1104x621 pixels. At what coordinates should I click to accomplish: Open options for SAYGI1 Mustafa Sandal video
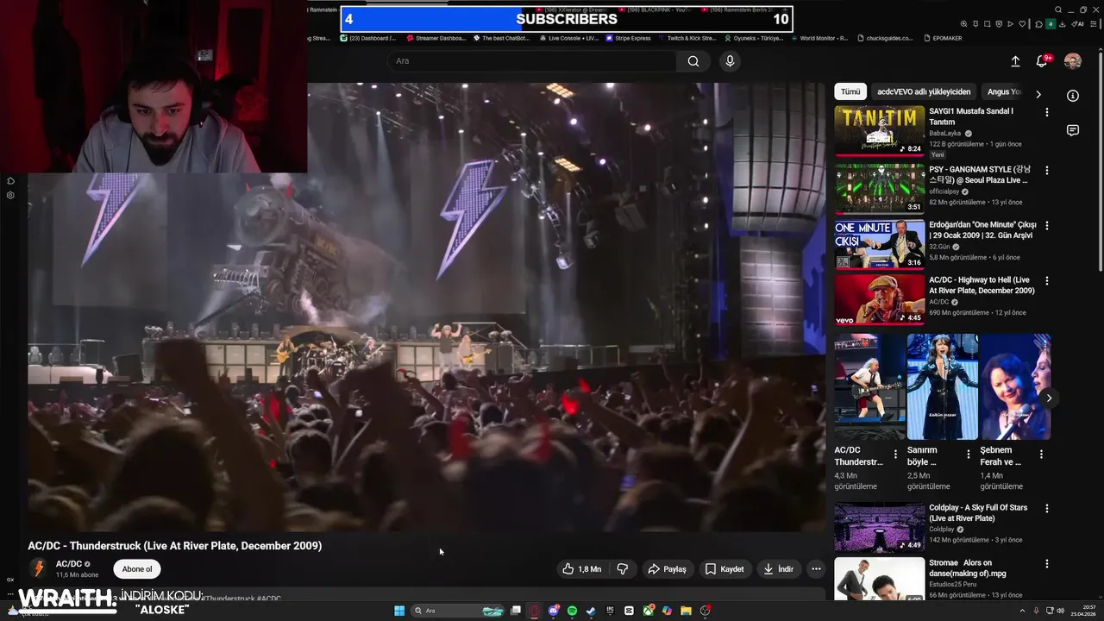[x=1047, y=113]
